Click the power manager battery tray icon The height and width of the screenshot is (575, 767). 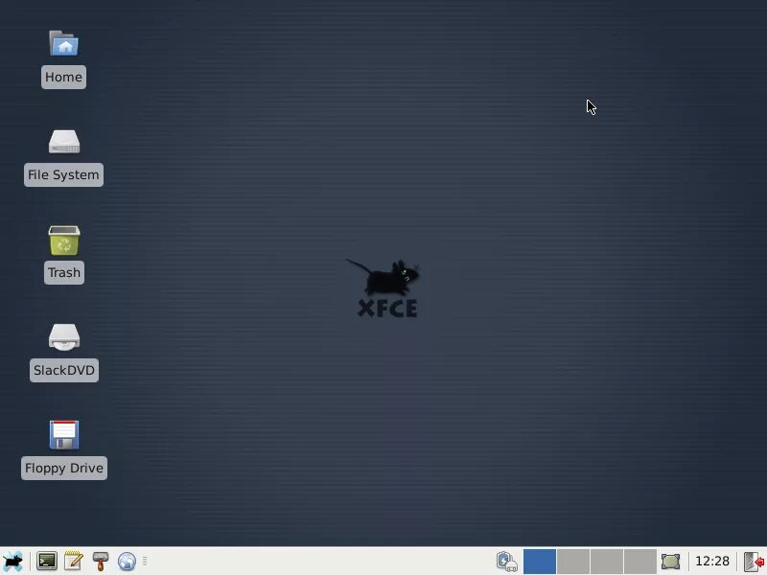[507, 562]
